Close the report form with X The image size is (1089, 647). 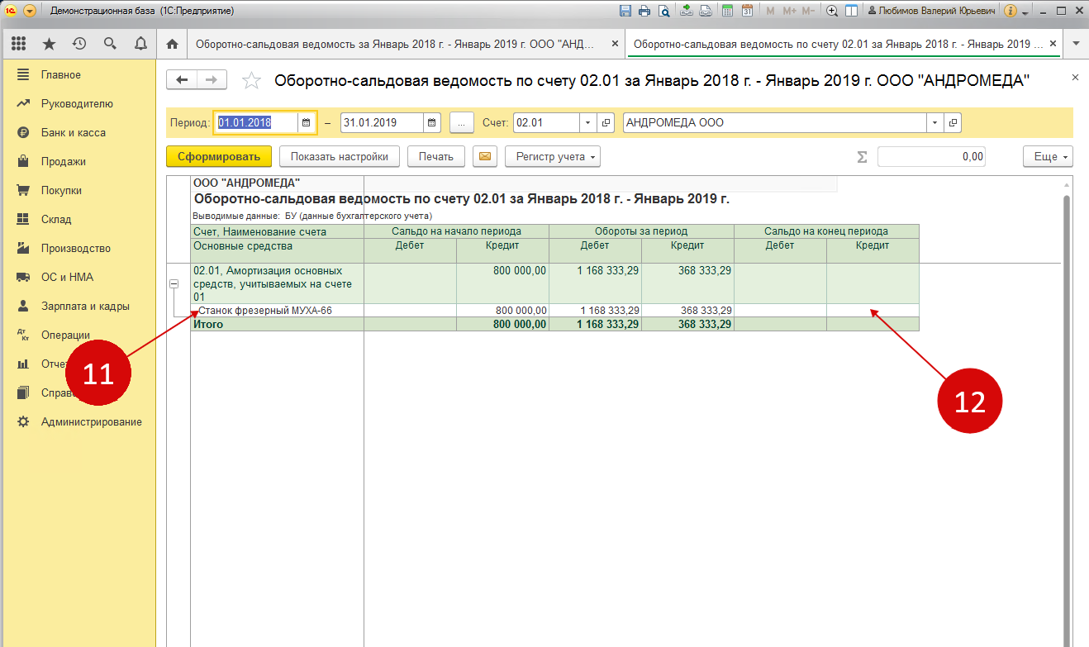click(1075, 77)
